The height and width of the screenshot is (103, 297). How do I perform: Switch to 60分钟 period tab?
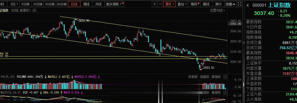click(62, 4)
